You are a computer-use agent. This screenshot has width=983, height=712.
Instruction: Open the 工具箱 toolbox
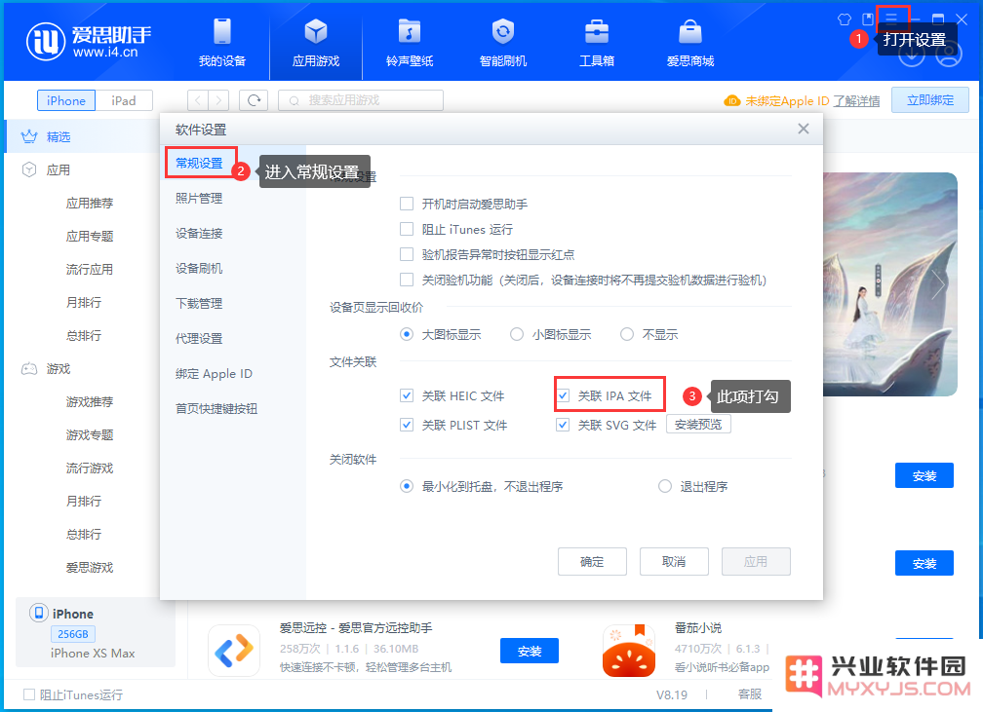tap(596, 43)
